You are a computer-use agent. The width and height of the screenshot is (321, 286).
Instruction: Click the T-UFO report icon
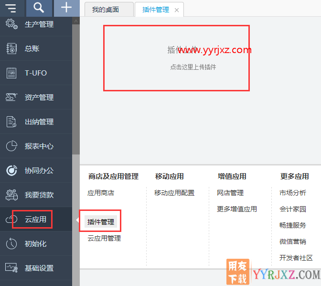11,73
